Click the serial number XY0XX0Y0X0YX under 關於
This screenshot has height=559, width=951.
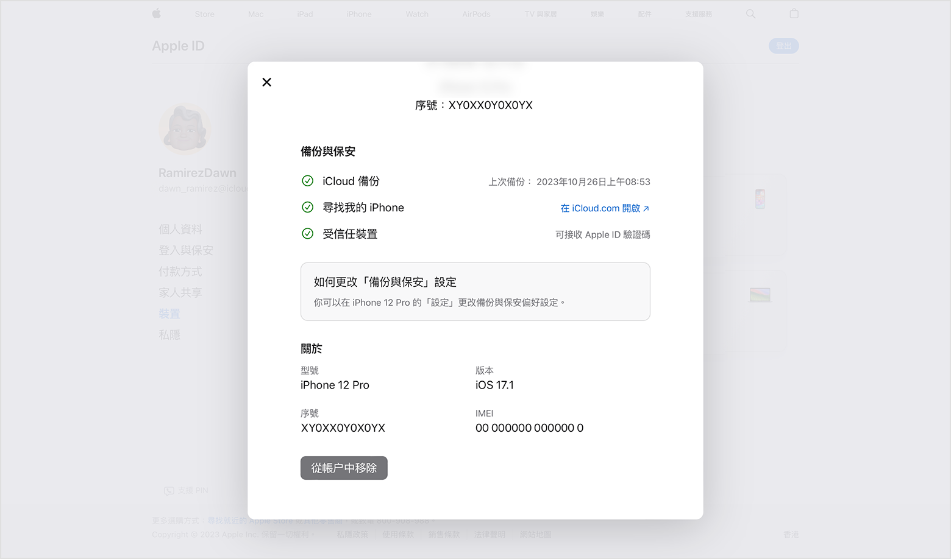[x=343, y=428]
